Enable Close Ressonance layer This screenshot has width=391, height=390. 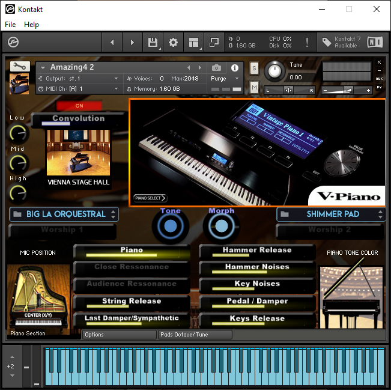pyautogui.click(x=132, y=269)
